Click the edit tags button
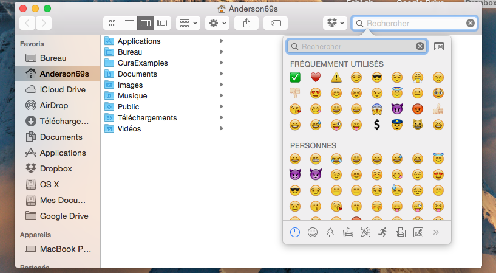The height and width of the screenshot is (273, 496). (276, 23)
